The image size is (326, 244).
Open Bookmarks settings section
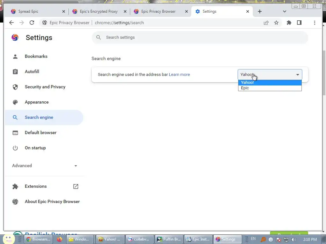tap(36, 57)
